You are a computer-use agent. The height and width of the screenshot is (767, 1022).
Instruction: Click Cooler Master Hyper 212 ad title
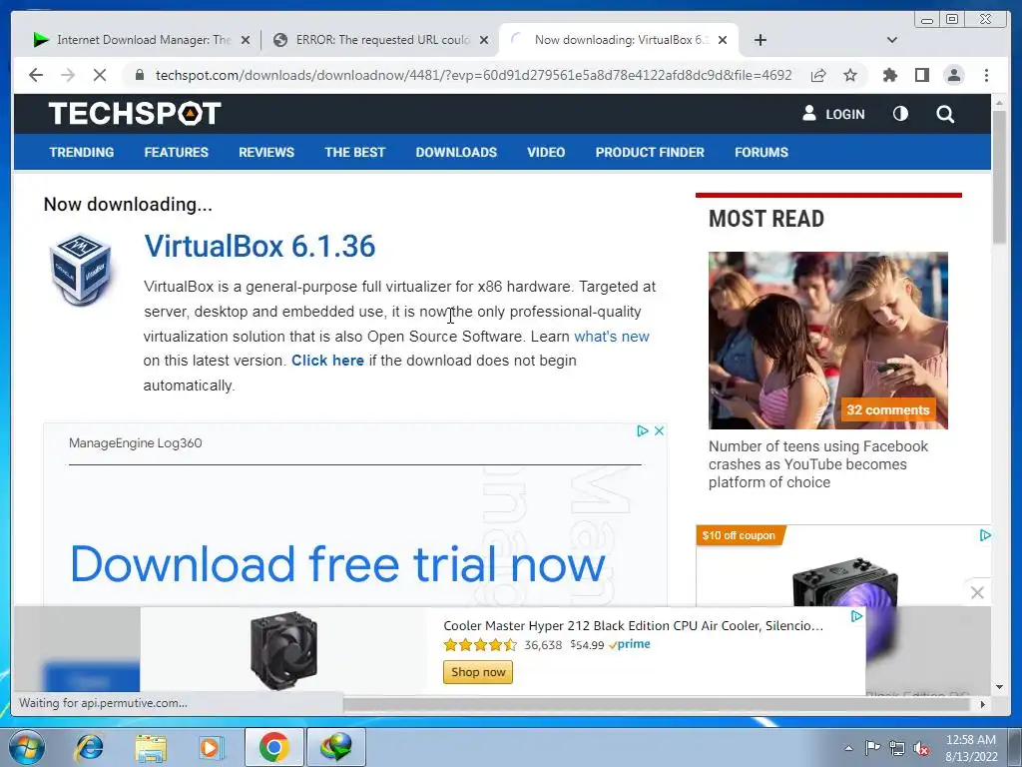point(633,625)
